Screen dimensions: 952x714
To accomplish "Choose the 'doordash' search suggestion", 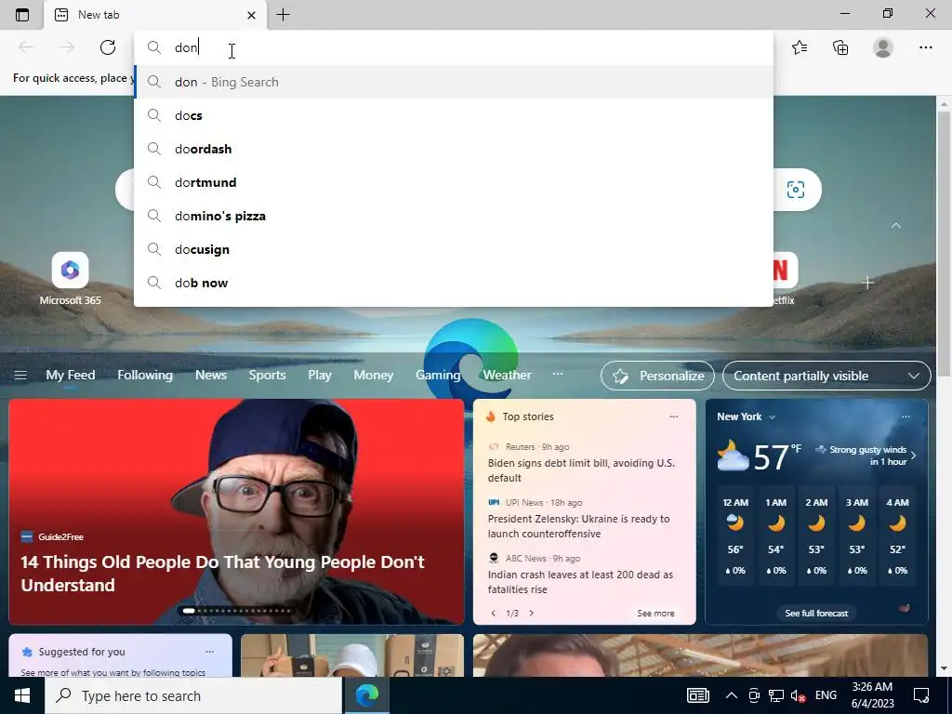I will tap(454, 149).
